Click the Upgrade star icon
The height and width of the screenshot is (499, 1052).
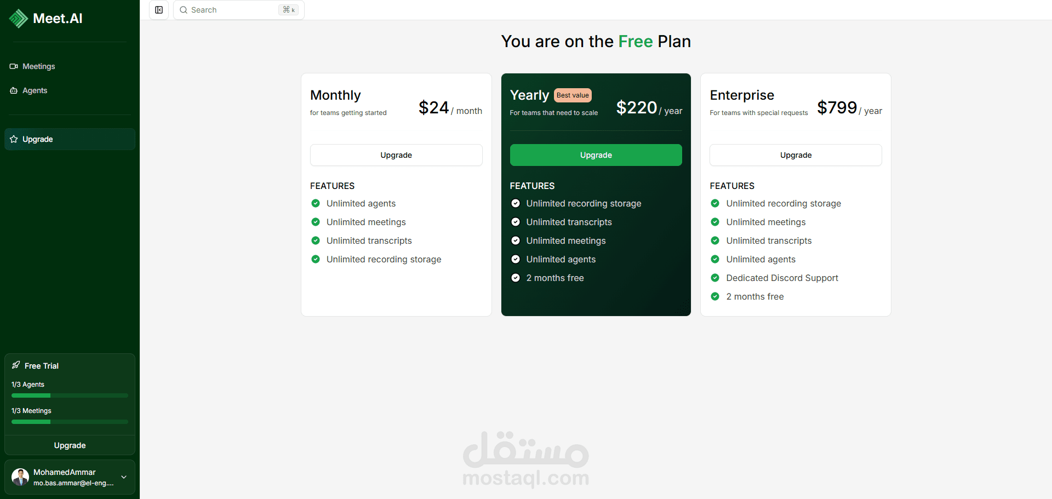14,139
